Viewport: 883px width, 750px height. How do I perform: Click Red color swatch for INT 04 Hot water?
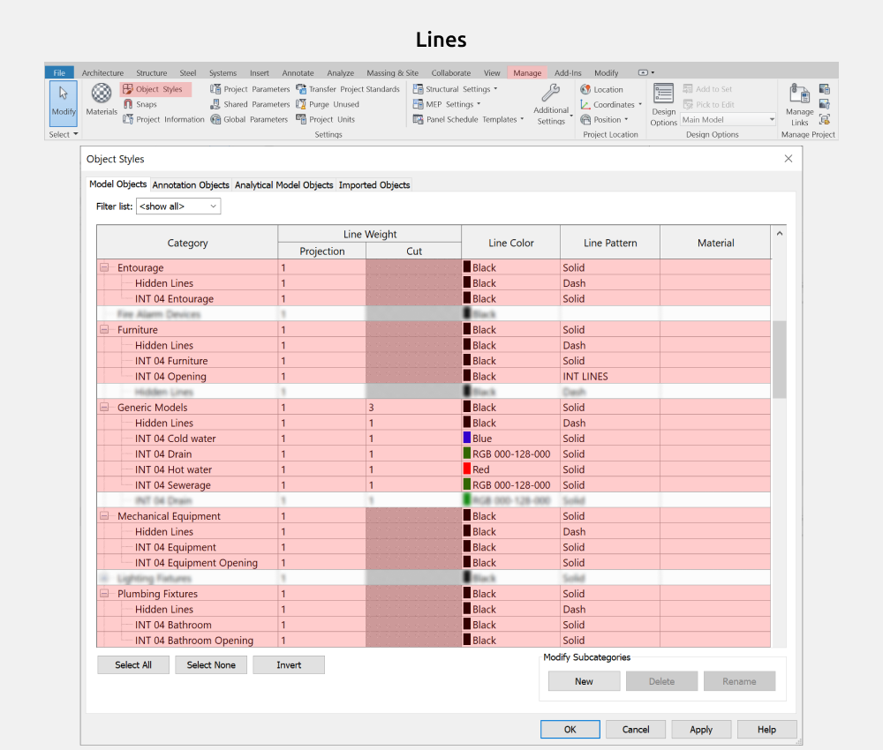[x=467, y=469]
